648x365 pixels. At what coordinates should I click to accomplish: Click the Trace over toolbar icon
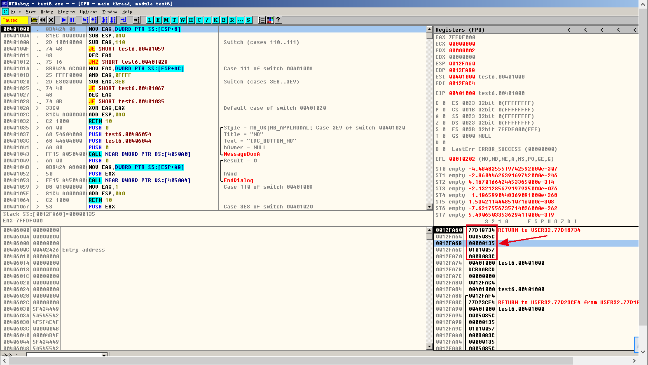tap(113, 20)
